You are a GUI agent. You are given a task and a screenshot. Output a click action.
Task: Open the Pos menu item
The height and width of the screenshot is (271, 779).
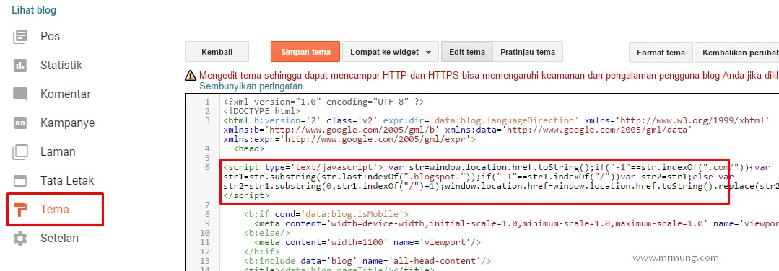pos(51,37)
